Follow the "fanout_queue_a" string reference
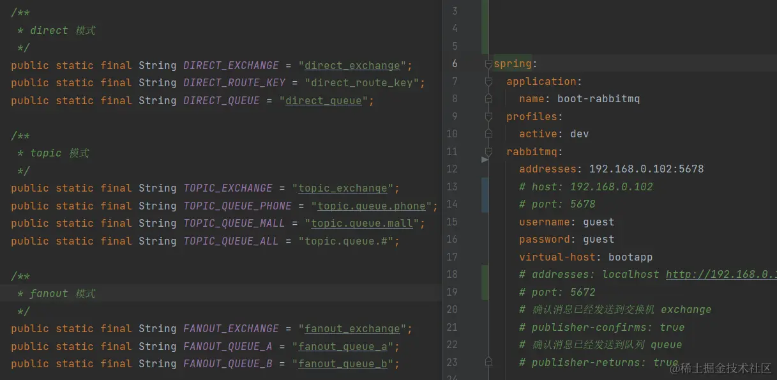Screen dimensions: 777x380 click(343, 347)
